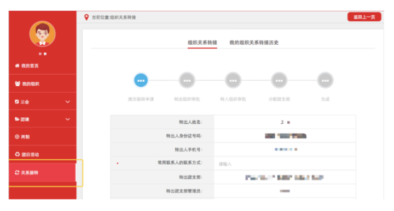Switch to 组织关系转接 tab
Screen dimensions: 394x211
(x=202, y=43)
